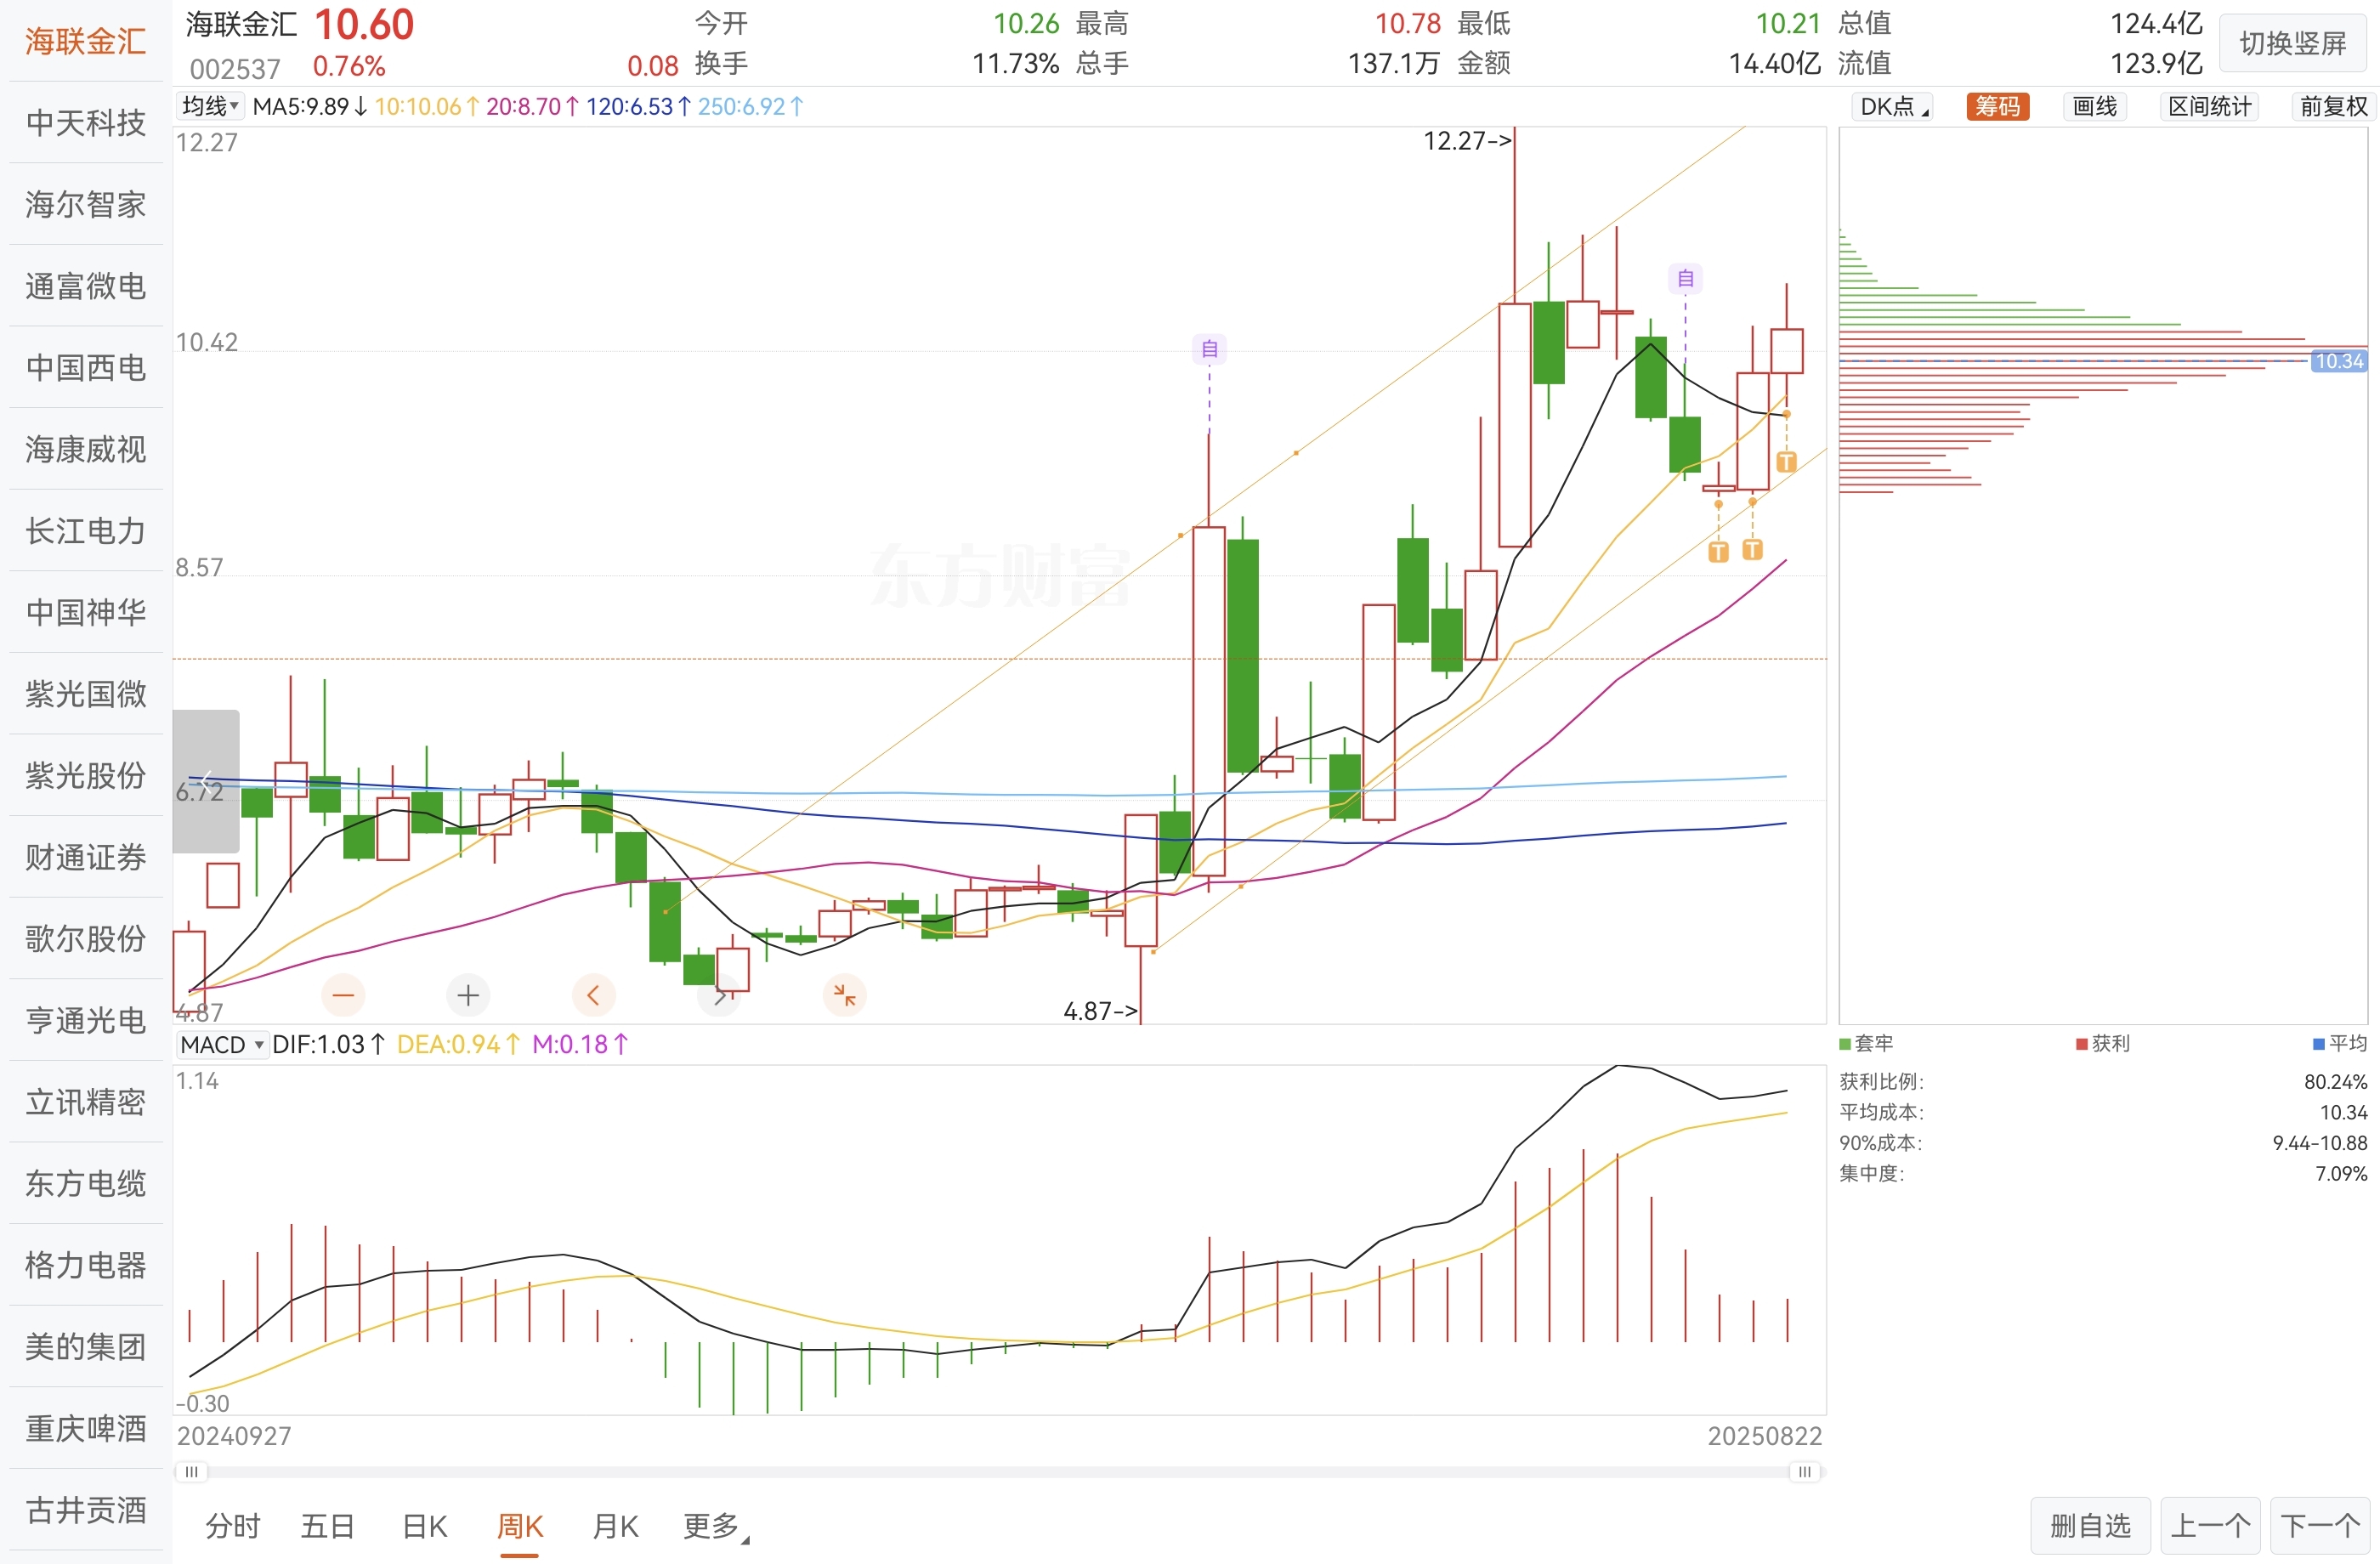Toggle 区间统计 range statistics
Viewport: 2380px width, 1564px height.
[2209, 107]
